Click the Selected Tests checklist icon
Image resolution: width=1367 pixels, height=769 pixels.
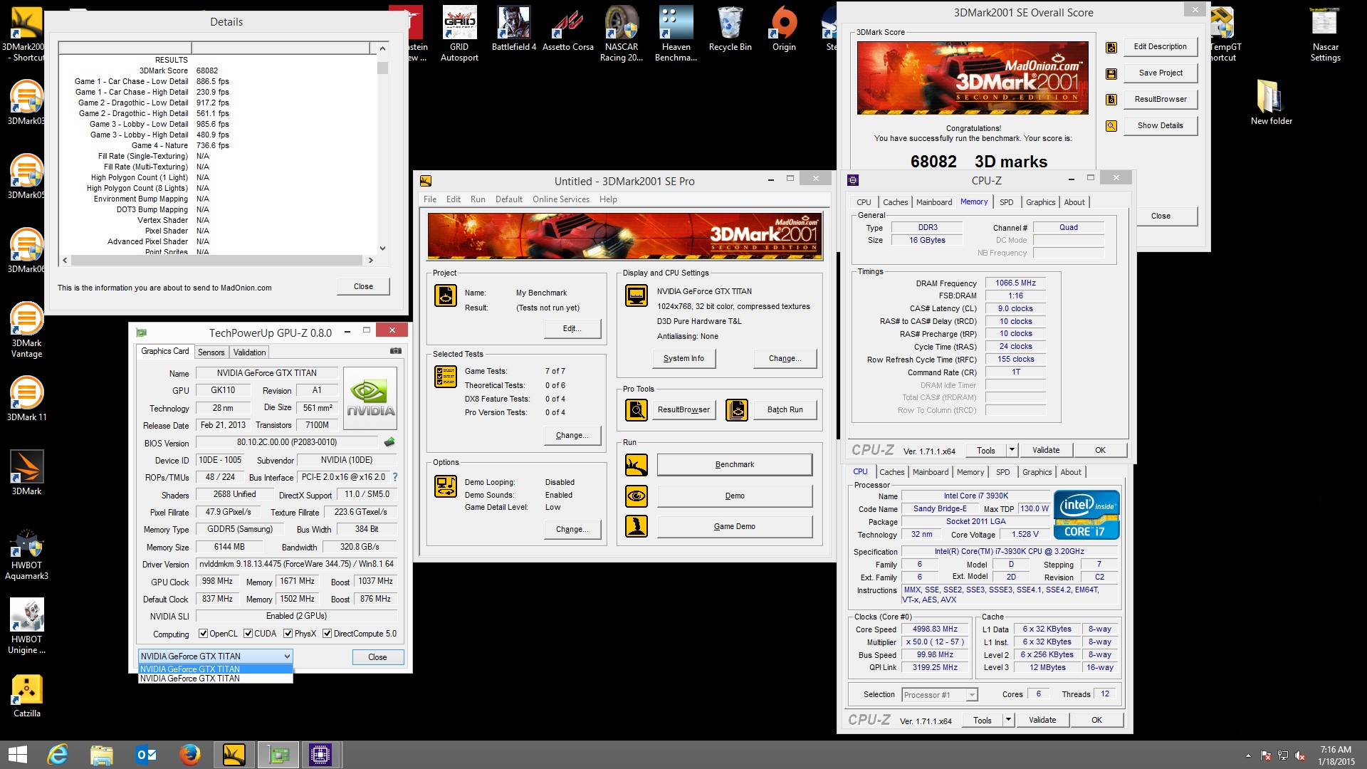[446, 376]
